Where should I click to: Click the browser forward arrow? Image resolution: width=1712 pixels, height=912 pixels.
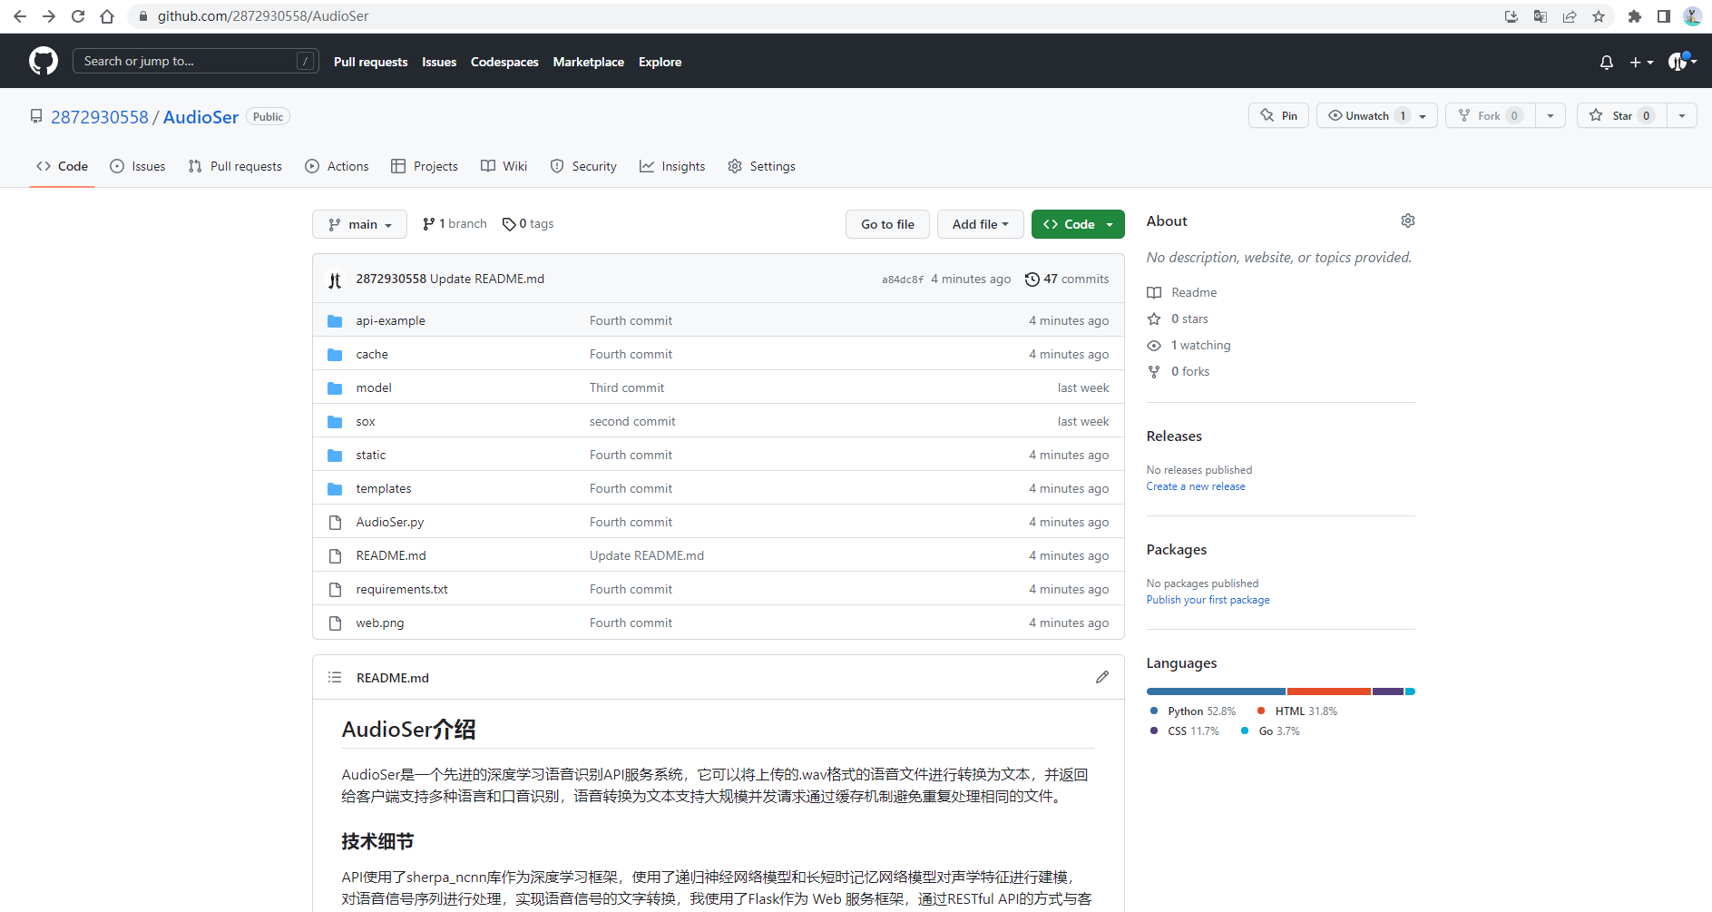[49, 16]
